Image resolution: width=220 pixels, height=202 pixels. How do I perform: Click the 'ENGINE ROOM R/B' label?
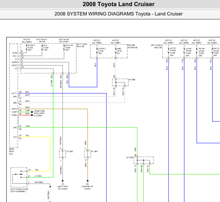pyautogui.click(x=133, y=46)
